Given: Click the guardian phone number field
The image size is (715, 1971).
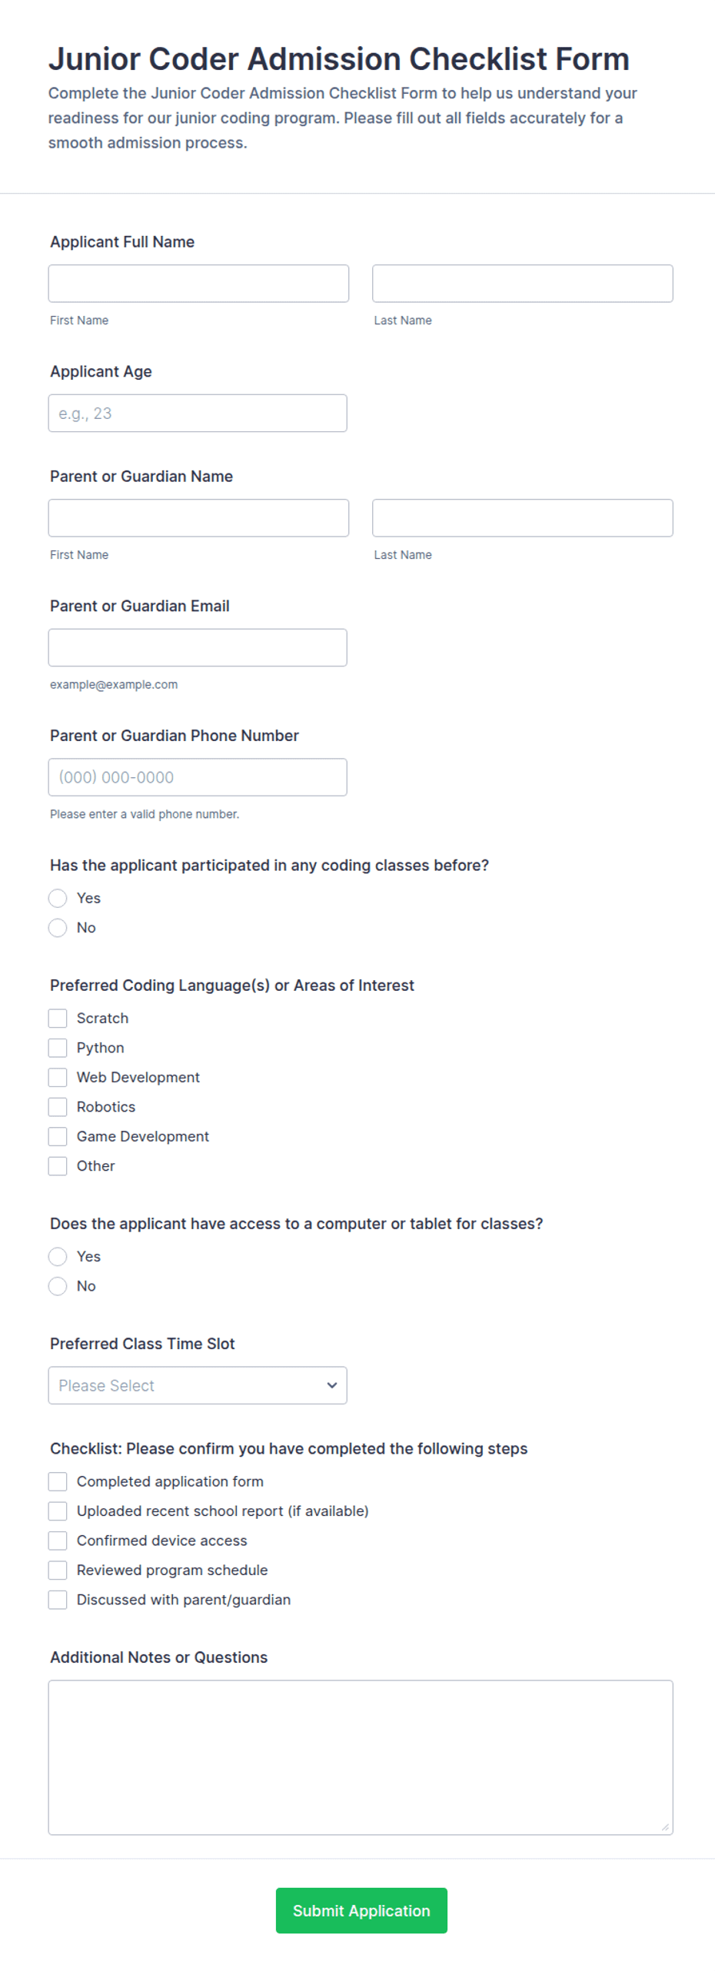Looking at the screenshot, I should (198, 776).
